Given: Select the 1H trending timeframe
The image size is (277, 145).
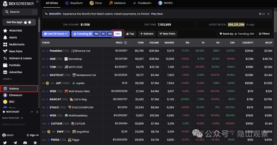Looking at the screenshot, I should point(103,34).
